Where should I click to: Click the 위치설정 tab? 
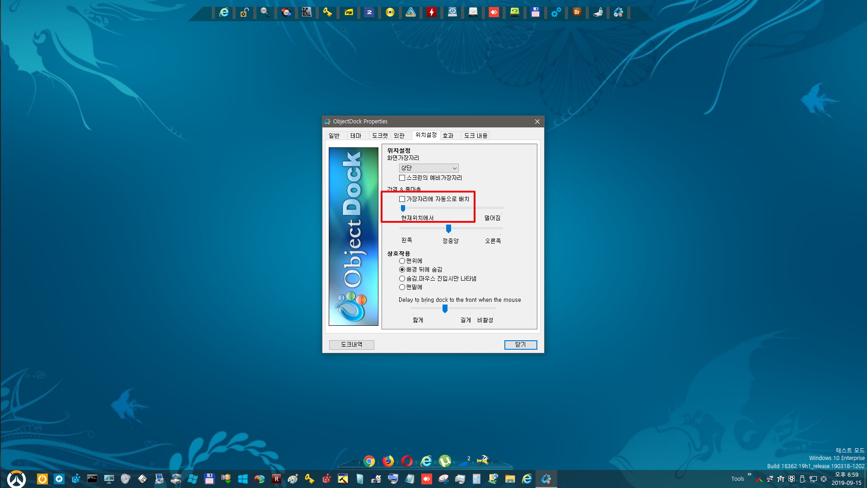pos(426,135)
